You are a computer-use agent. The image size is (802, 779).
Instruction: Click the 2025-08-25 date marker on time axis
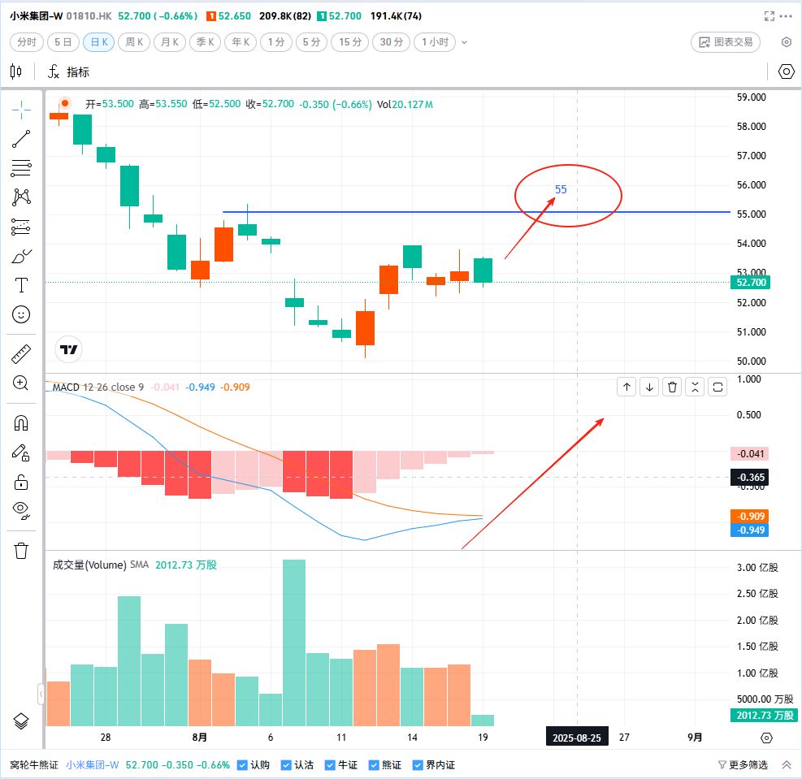[577, 738]
